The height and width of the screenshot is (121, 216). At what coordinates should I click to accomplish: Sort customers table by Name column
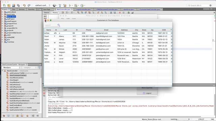pos(49,30)
